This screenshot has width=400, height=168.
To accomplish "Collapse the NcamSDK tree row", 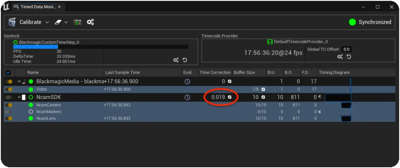I will pyautogui.click(x=19, y=97).
